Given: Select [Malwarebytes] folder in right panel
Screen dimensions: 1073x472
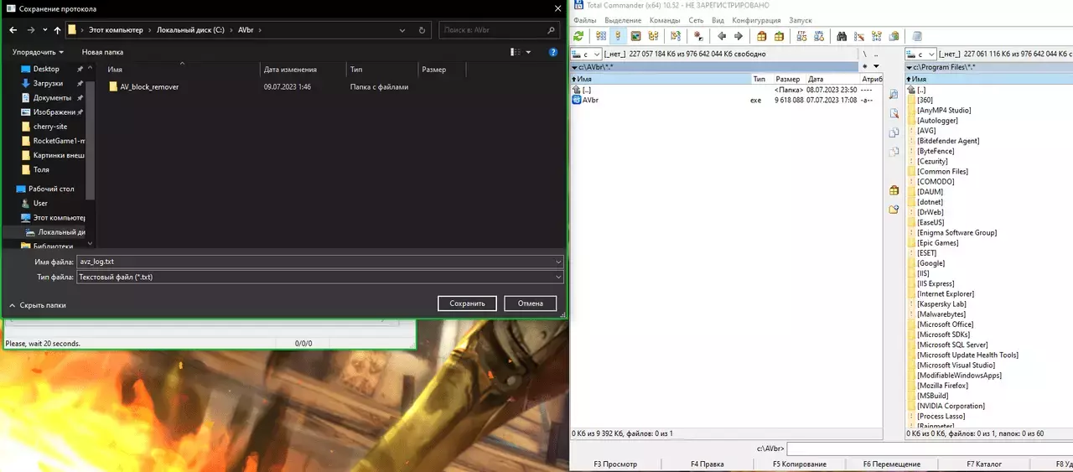Looking at the screenshot, I should 941,314.
